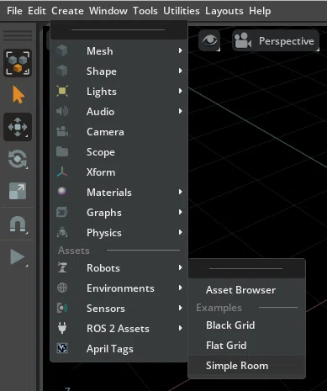
Task: Open Asset Browser from Environments submenu
Action: [240, 290]
